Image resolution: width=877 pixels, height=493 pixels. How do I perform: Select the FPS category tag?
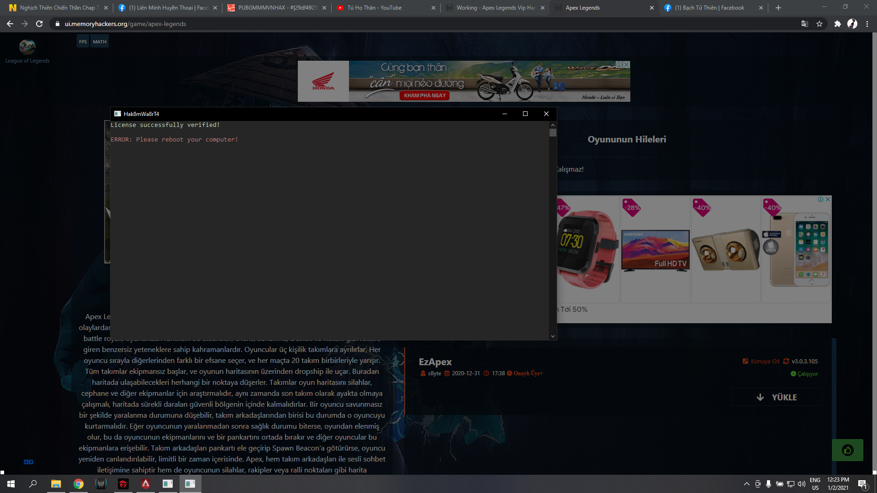click(83, 42)
